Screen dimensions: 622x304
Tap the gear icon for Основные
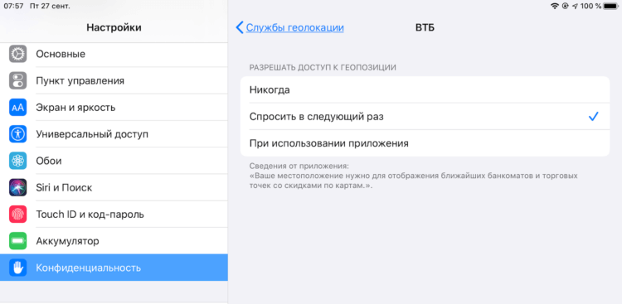click(18, 54)
